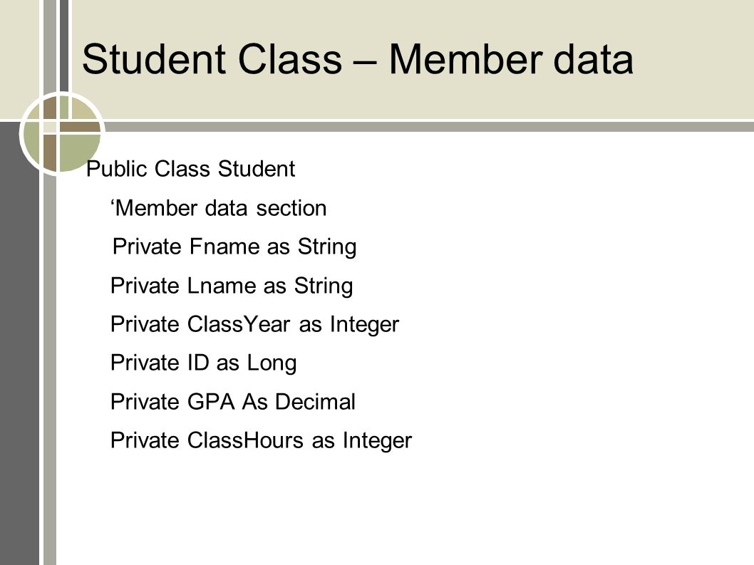Click the Private ID as Long line

coord(203,363)
